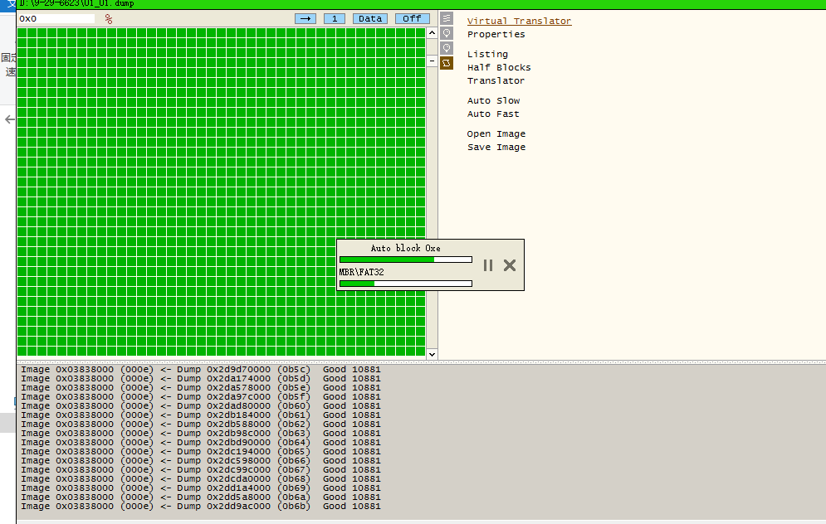Click Save Image
Screen dimensions: 826x524
[496, 147]
